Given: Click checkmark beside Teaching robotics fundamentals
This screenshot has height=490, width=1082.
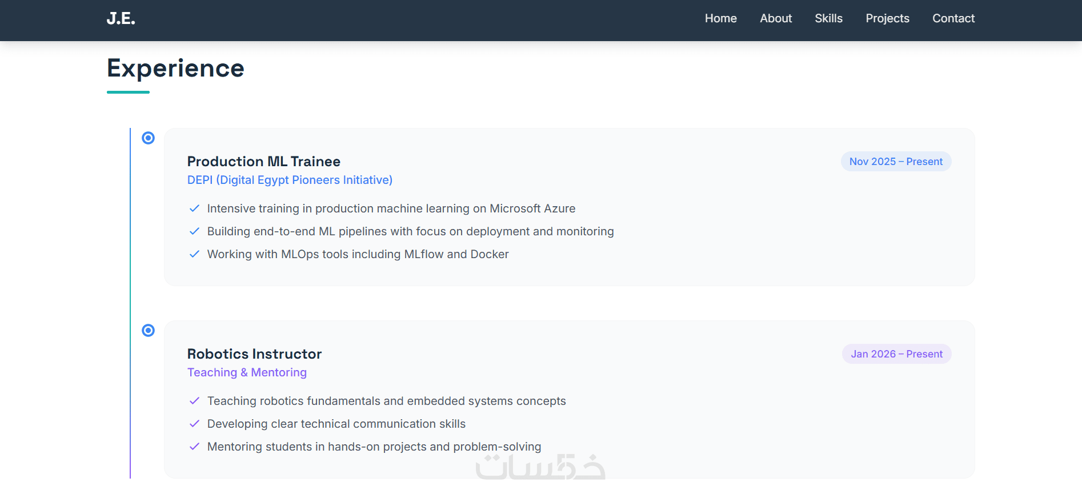Looking at the screenshot, I should (194, 401).
